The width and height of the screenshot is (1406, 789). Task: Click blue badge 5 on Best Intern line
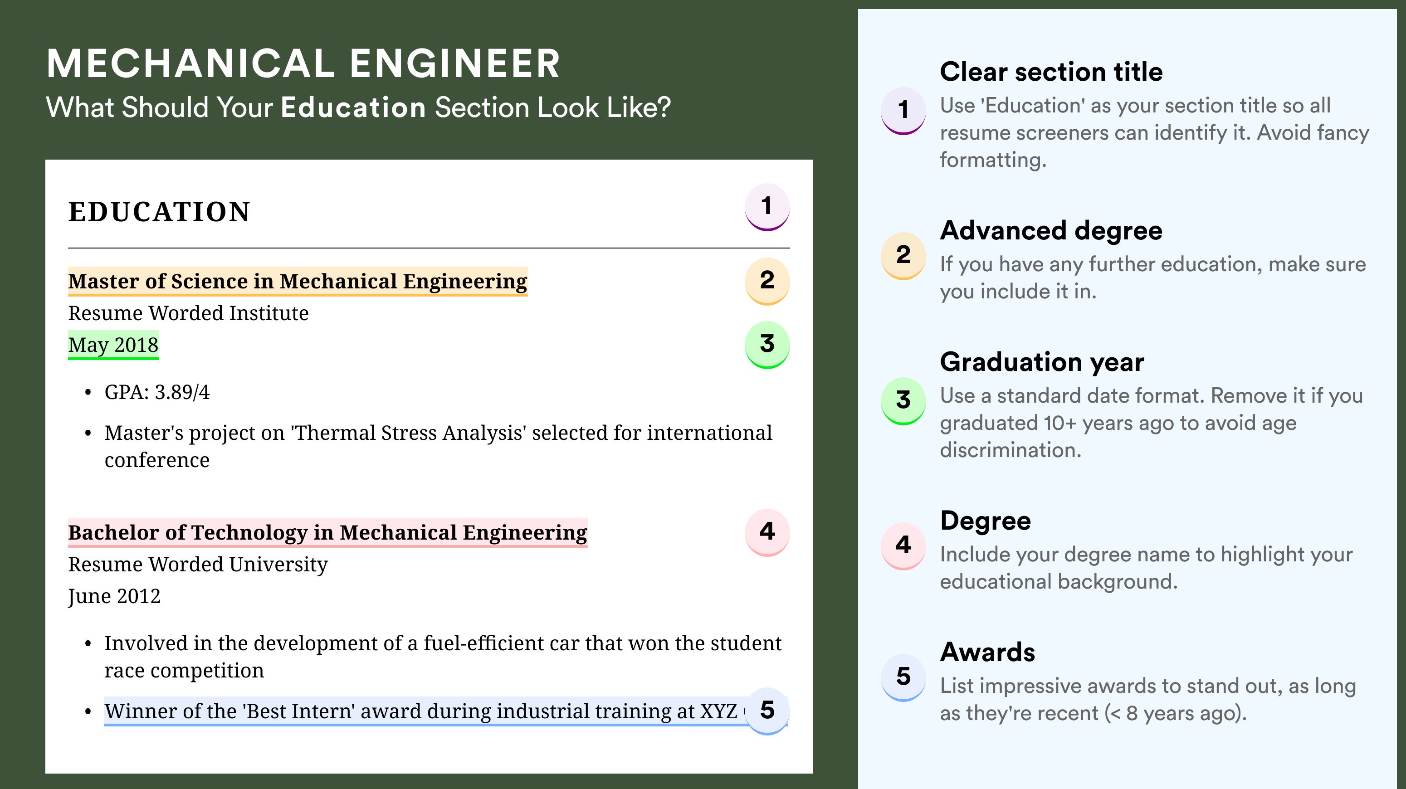pos(767,711)
